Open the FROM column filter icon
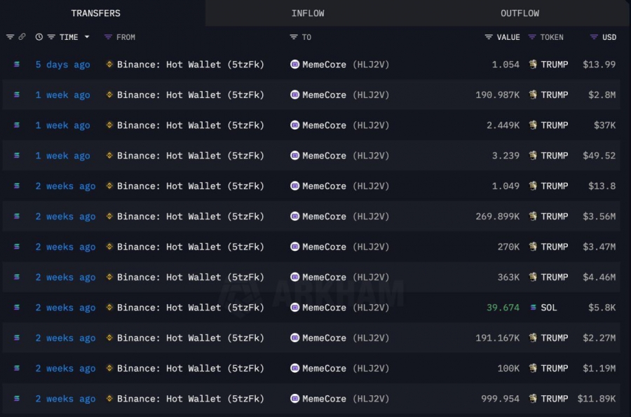 [x=108, y=37]
